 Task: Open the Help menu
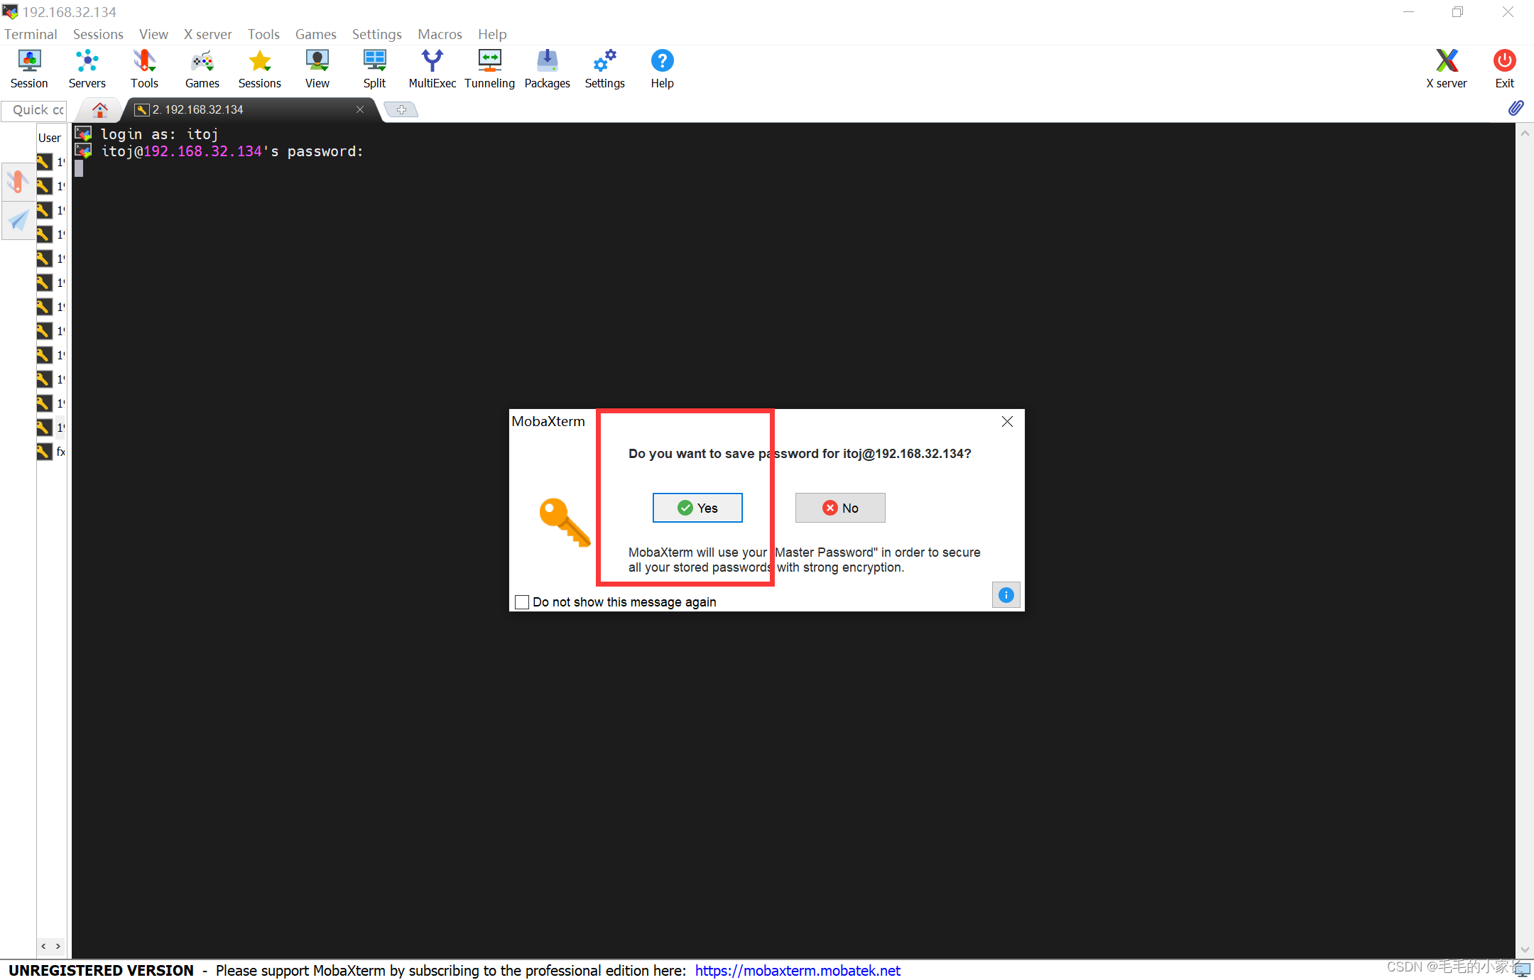tap(492, 34)
